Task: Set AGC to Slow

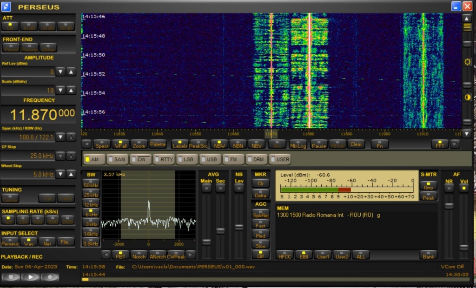Action: 260,244
